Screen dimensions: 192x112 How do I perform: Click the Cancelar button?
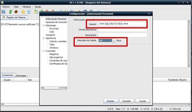pos(127,101)
